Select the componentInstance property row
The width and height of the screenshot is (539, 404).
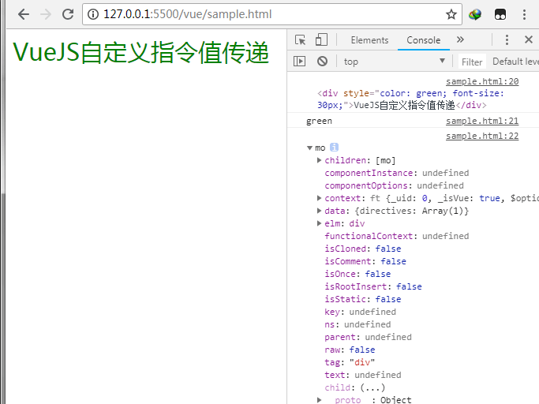pyautogui.click(x=397, y=173)
